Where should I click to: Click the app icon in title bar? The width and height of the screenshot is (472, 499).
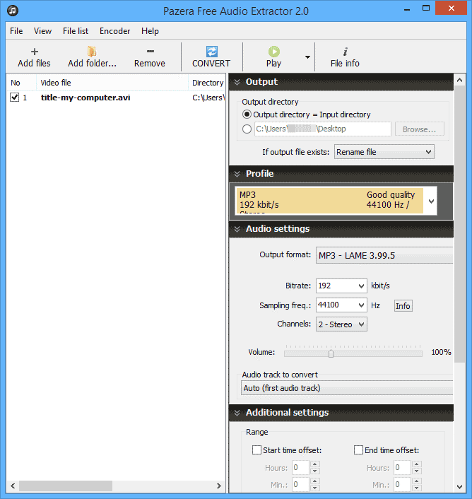click(13, 11)
